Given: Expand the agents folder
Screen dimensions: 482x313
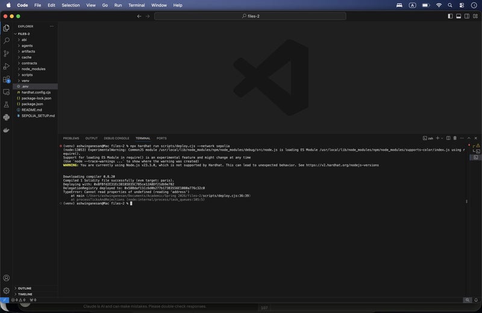Looking at the screenshot, I should click(x=35, y=46).
